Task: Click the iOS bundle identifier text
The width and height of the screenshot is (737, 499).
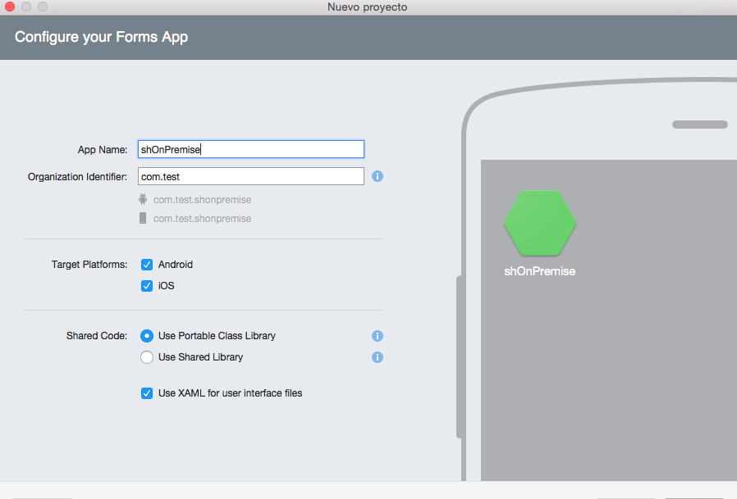Action: (x=202, y=219)
